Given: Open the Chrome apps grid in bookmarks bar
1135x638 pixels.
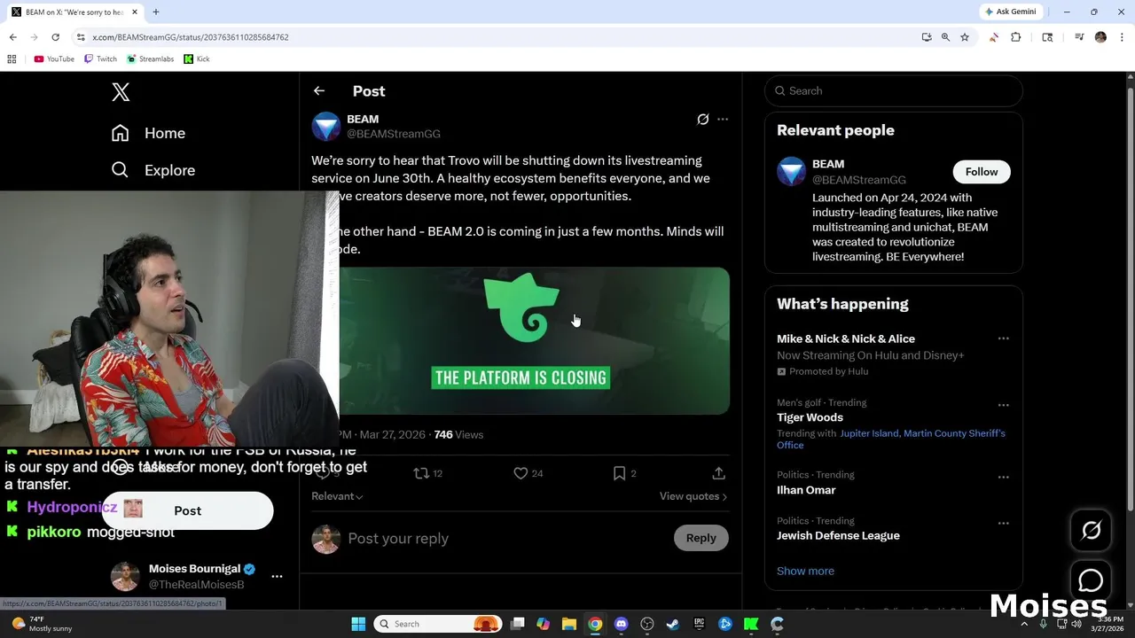Looking at the screenshot, I should point(12,59).
